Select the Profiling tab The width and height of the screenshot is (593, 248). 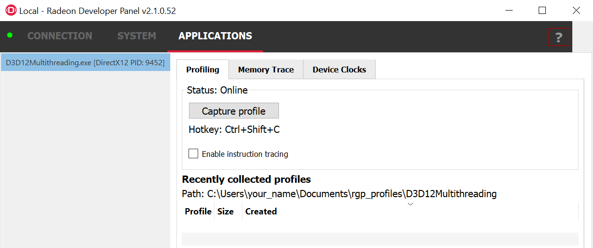[202, 70]
